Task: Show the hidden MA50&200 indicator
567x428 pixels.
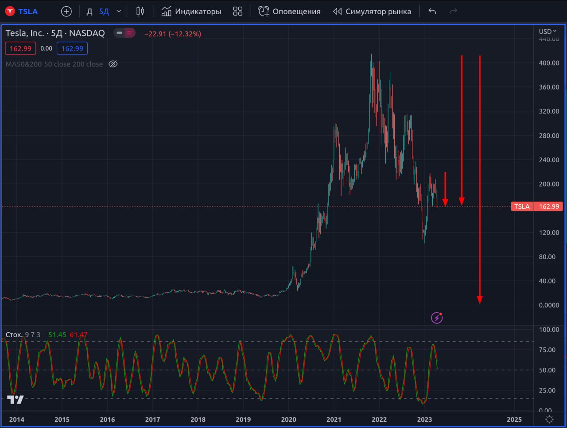Action: [113, 64]
